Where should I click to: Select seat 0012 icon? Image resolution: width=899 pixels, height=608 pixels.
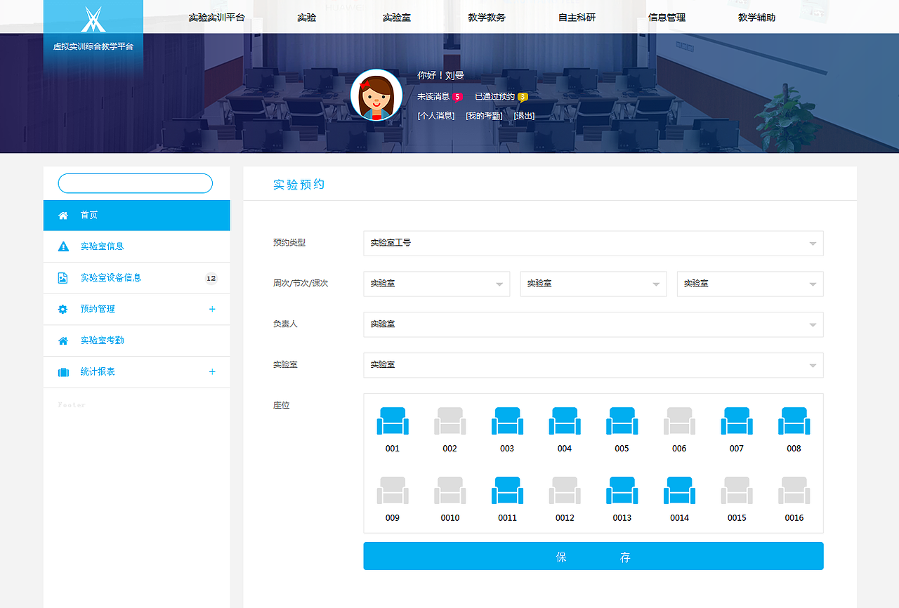pos(565,491)
